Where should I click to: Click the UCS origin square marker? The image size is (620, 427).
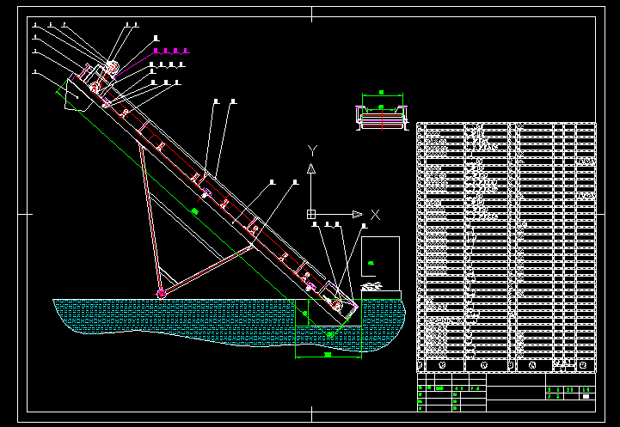coord(311,214)
